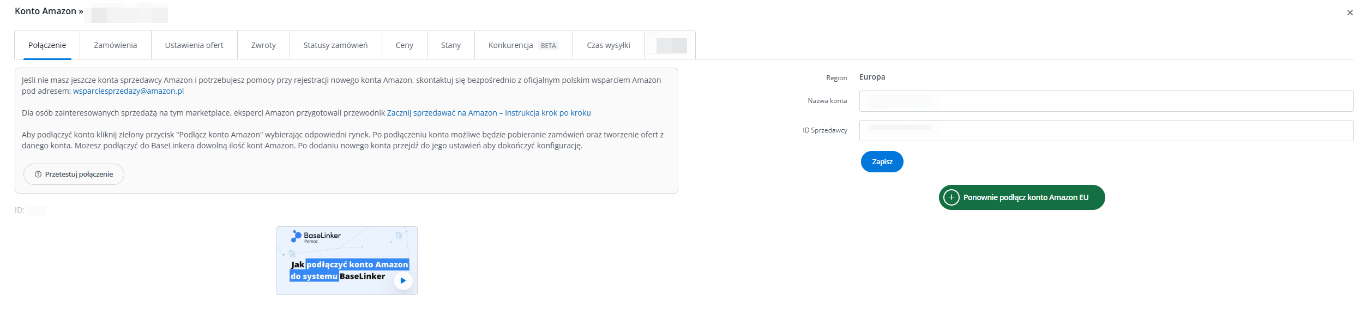Go to the Zwroty tab
The width and height of the screenshot is (1361, 313).
(263, 45)
